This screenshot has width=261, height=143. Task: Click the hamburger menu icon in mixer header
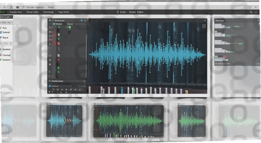tap(50, 20)
